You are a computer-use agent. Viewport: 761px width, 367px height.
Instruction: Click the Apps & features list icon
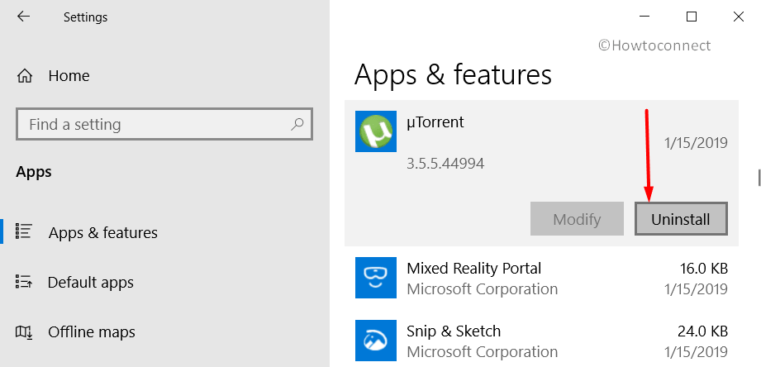pyautogui.click(x=24, y=231)
